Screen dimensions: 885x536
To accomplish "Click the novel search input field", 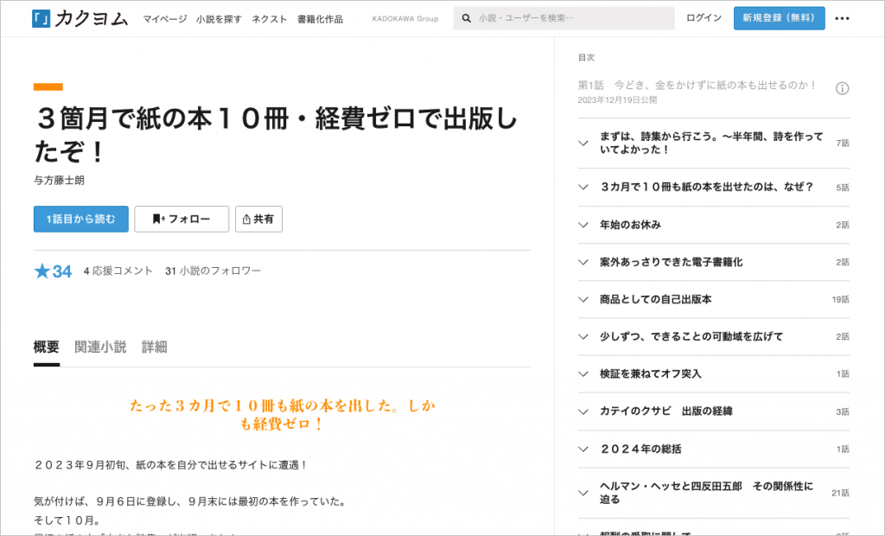I will click(570, 18).
